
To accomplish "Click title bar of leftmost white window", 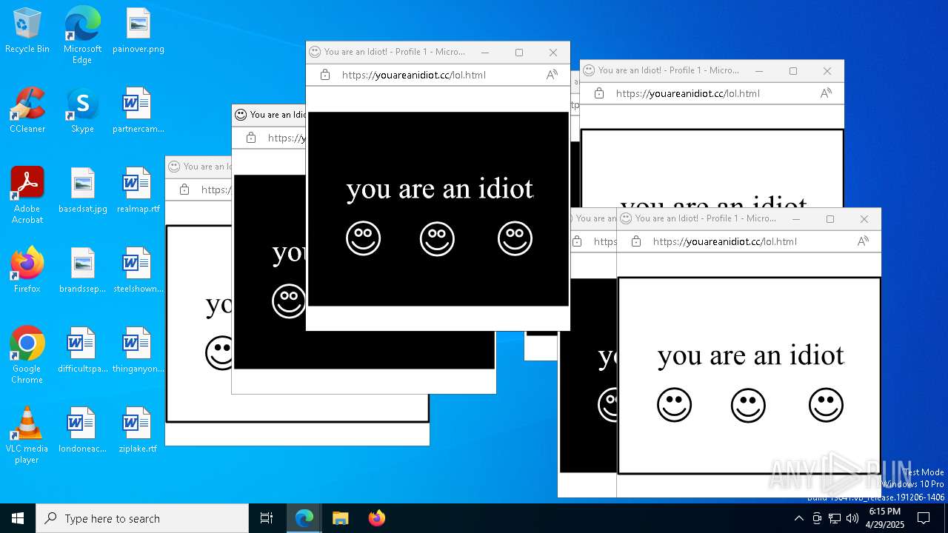I will (198, 167).
